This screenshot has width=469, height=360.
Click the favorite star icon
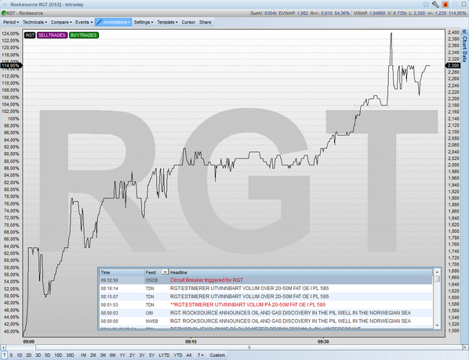point(426,4)
